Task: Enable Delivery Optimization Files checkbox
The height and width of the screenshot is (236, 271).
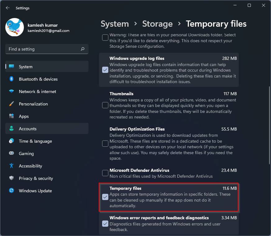Action: point(105,144)
